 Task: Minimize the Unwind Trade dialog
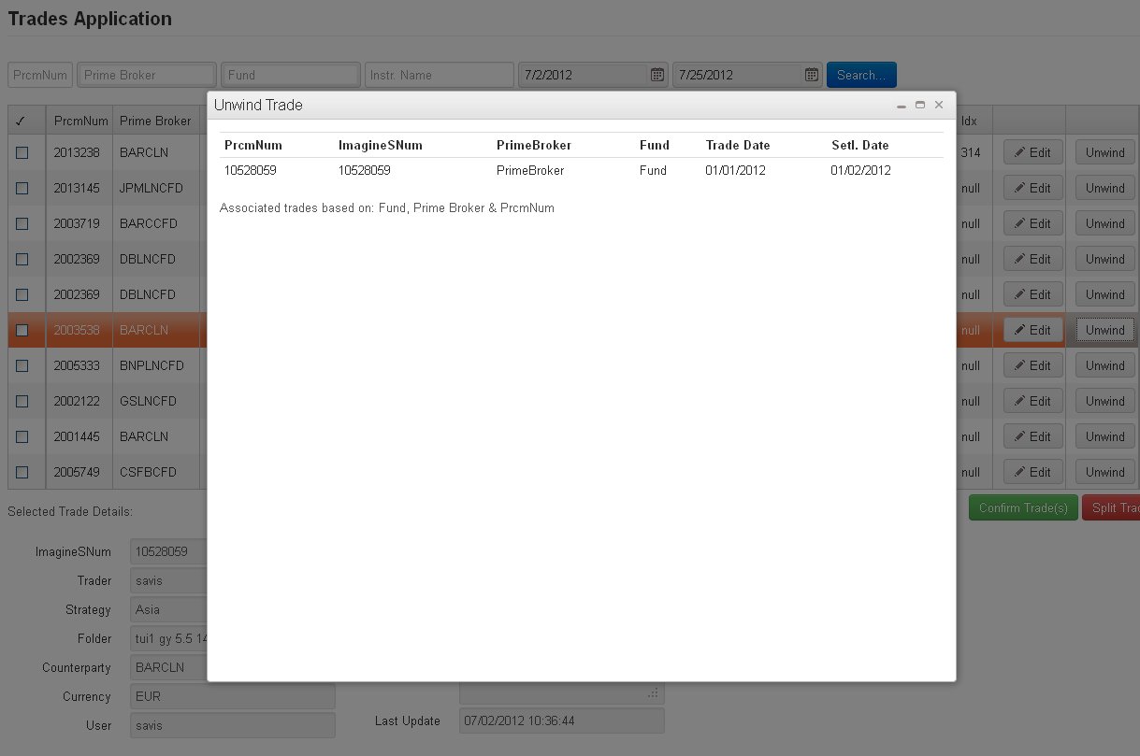click(x=902, y=106)
